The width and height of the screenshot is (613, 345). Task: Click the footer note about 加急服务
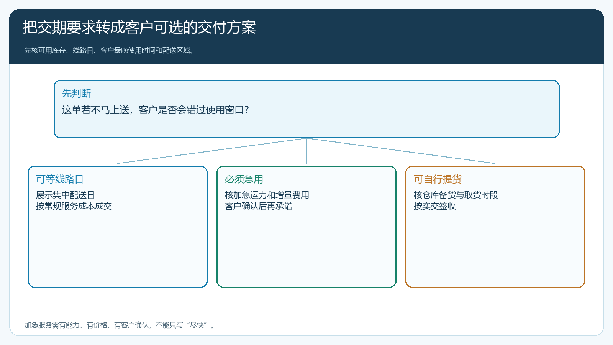coord(120,325)
